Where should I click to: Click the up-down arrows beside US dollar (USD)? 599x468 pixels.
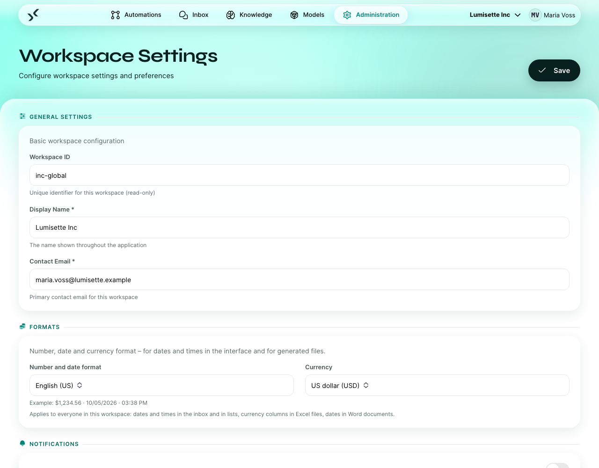click(x=366, y=385)
